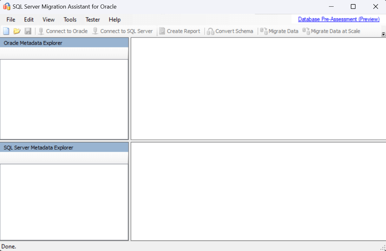Open the Edit menu

(x=29, y=20)
